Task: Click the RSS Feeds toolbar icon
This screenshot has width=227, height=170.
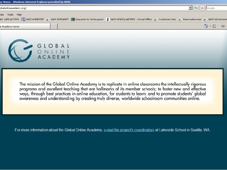Action: (214, 26)
